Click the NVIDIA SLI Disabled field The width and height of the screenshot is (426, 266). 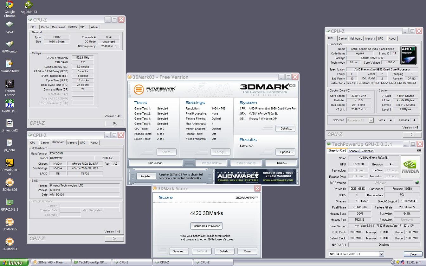point(384,245)
